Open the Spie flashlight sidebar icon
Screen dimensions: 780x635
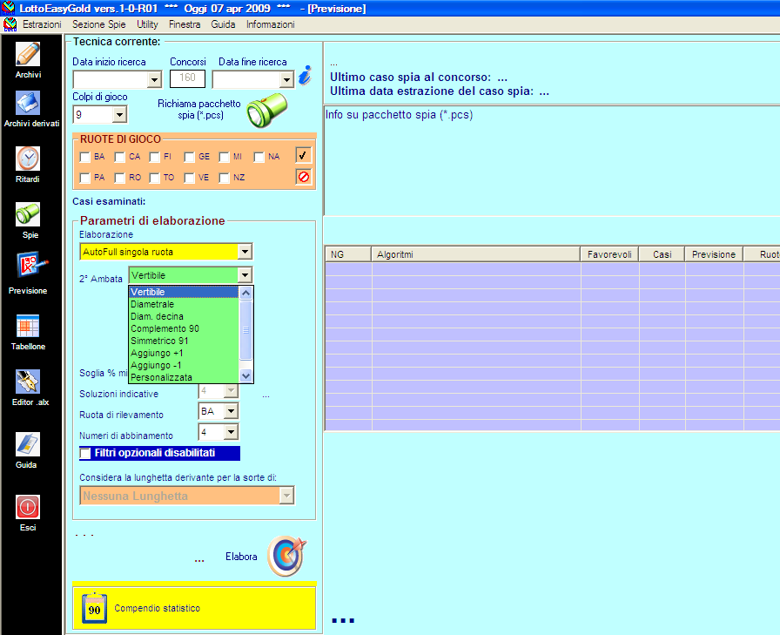pos(28,214)
